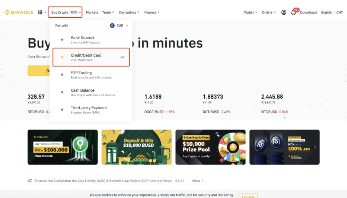Click the announcement megaphone icon
The width and height of the screenshot is (347, 198).
30,181
